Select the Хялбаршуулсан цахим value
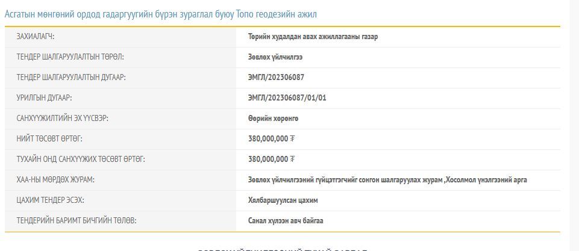This screenshot has width=579, height=251. tap(283, 200)
